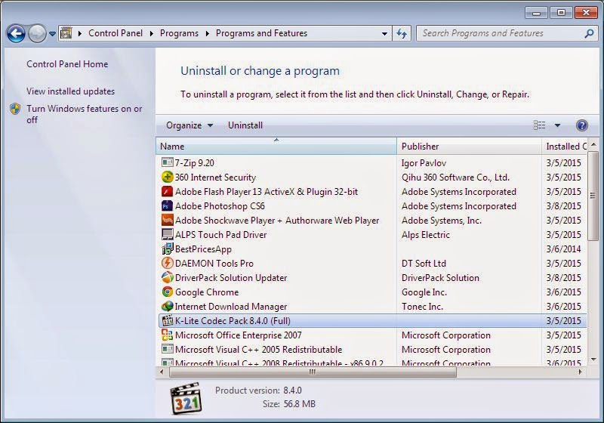Open help with the question mark icon
The height and width of the screenshot is (423, 604).
pos(581,125)
